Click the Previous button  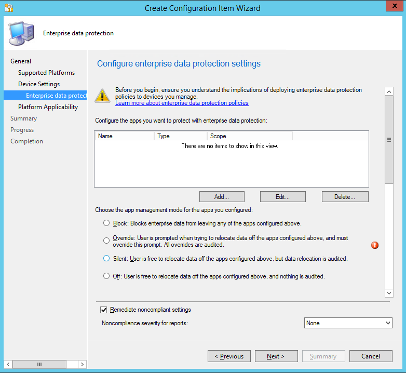229,356
